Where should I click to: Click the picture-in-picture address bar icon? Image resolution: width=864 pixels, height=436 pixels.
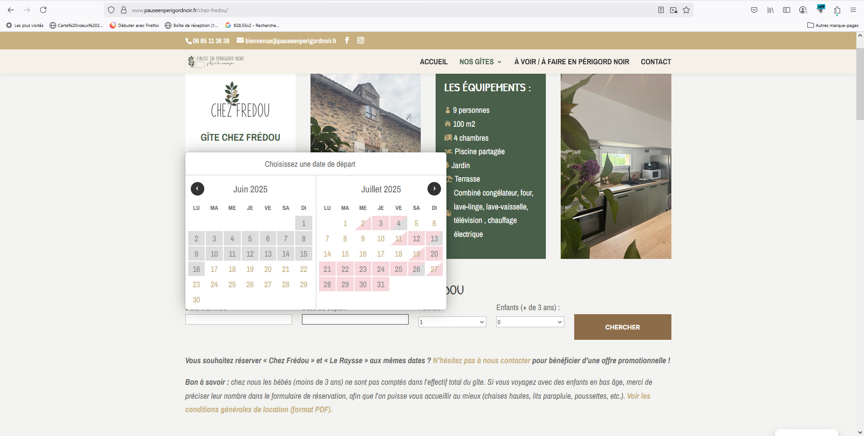[673, 10]
